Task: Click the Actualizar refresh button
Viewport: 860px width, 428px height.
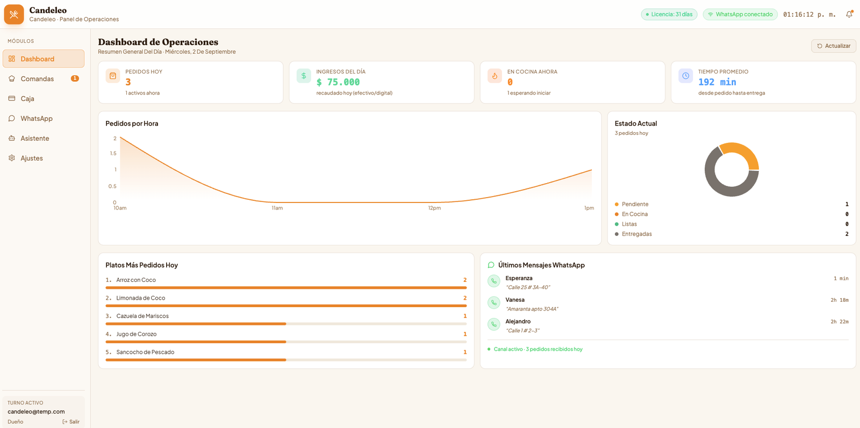Action: click(x=834, y=46)
